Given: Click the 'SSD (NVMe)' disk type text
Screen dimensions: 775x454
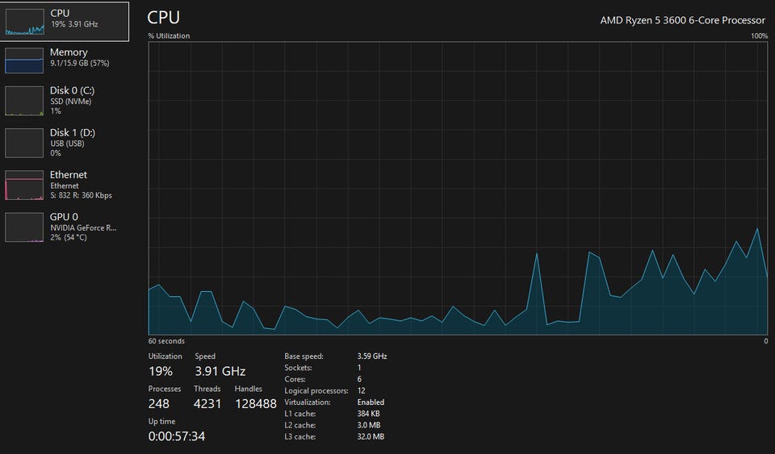Looking at the screenshot, I should click(x=71, y=102).
